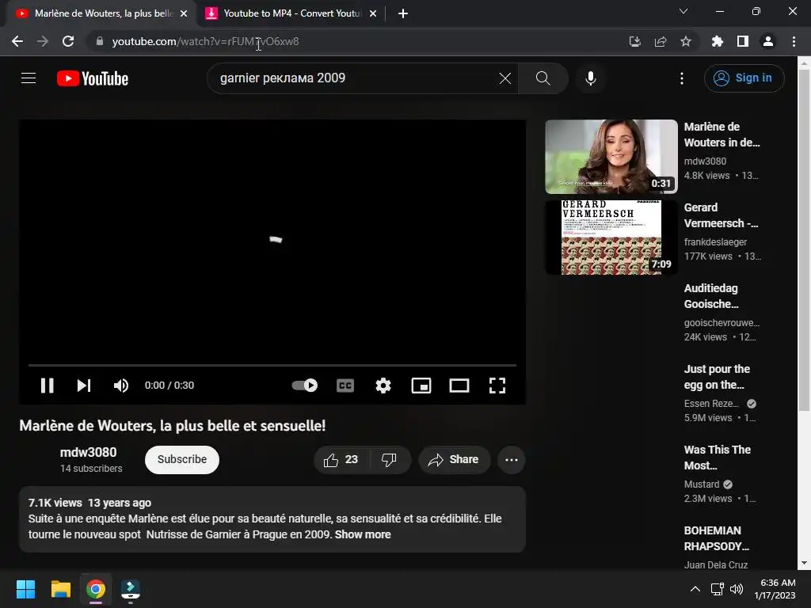
Task: Mute the video volume
Action: click(x=121, y=386)
